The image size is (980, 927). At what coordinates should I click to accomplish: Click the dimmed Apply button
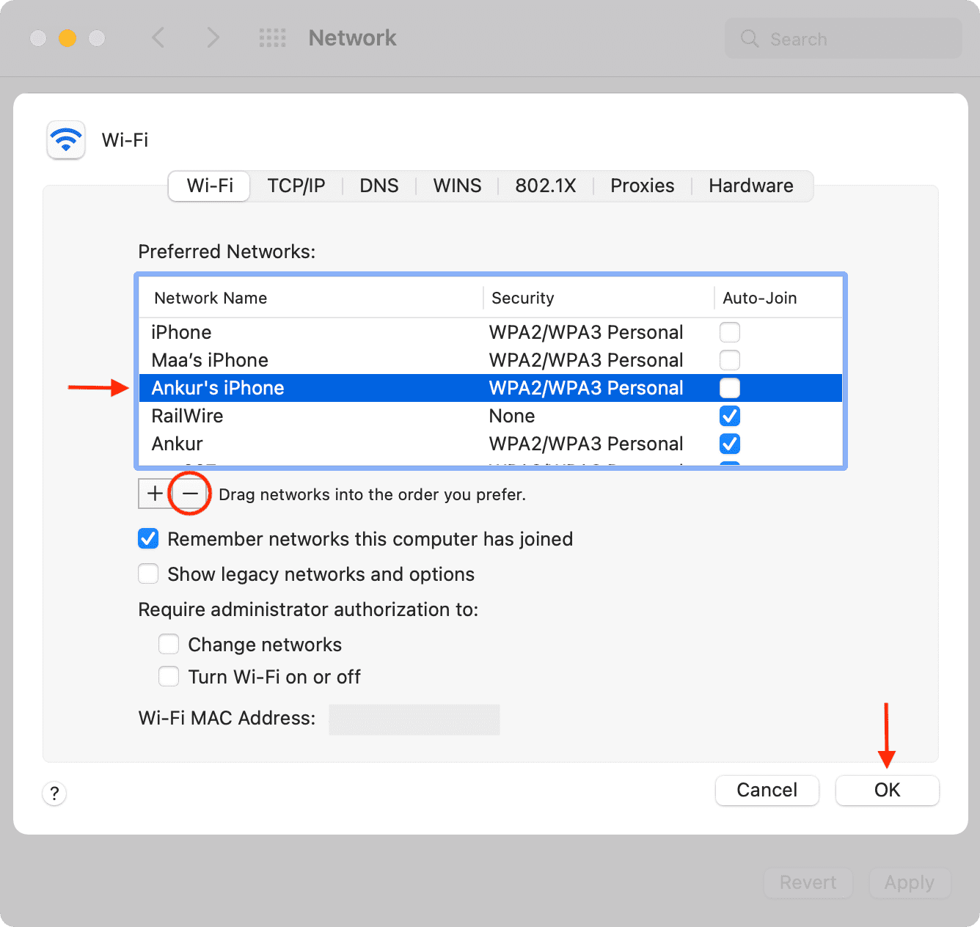[910, 882]
